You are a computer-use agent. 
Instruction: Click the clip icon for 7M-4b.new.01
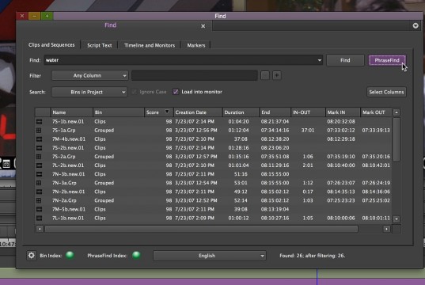(39, 139)
